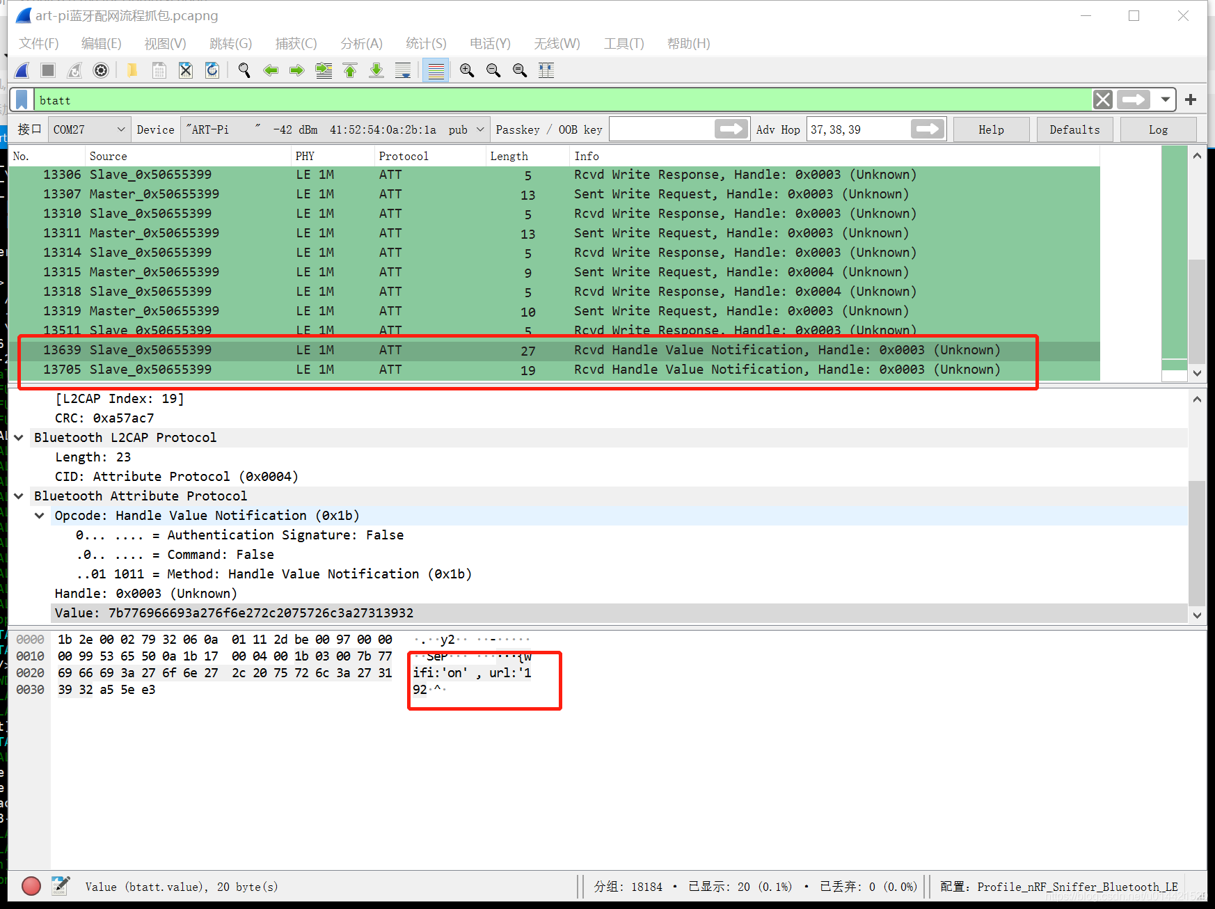Edit capture file comment icon in status bar
This screenshot has width=1215, height=909.
coord(61,886)
